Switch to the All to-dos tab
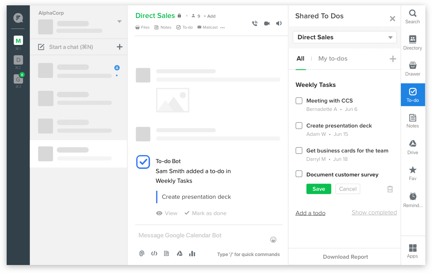Screen dimensions: 432x273 [x=300, y=59]
